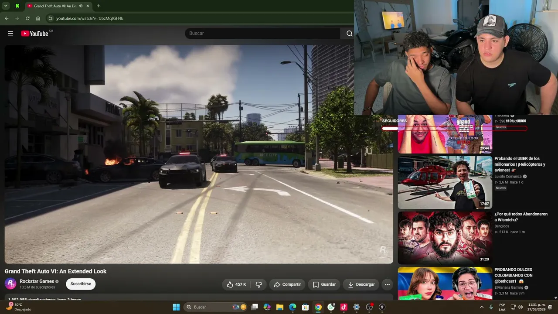The width and height of the screenshot is (558, 314).
Task: Click the YouTube Buscar search field
Action: coord(262,34)
